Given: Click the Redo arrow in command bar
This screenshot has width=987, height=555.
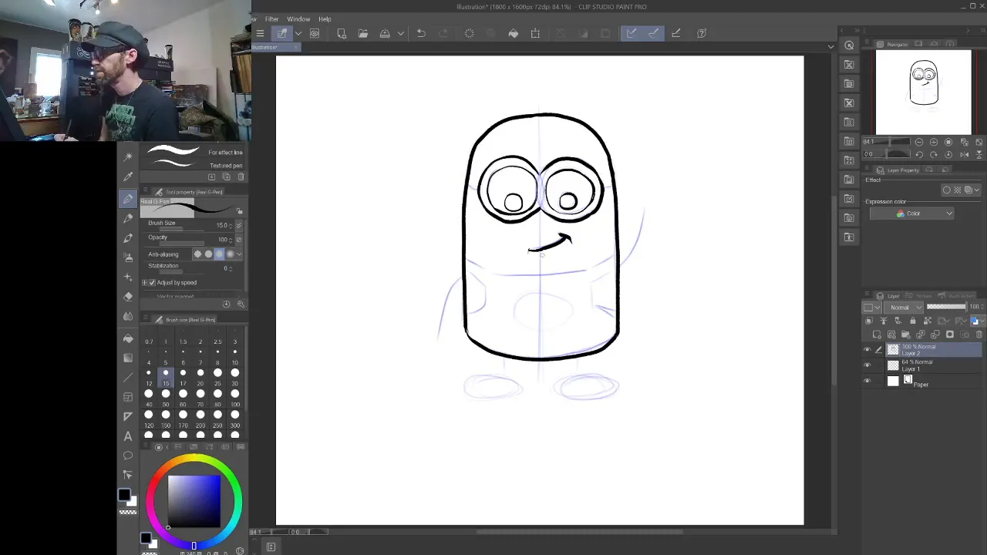Looking at the screenshot, I should [443, 33].
